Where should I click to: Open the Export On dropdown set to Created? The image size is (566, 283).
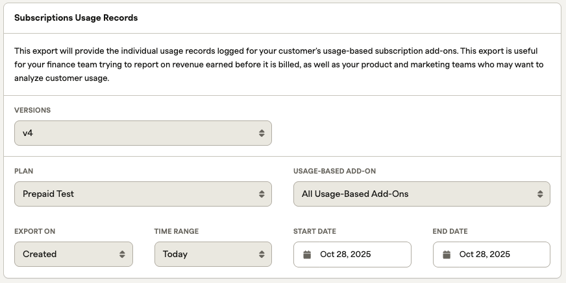[x=73, y=255]
